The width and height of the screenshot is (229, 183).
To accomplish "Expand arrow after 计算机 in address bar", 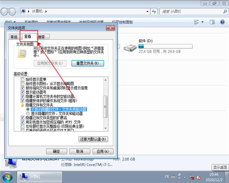I will click(46, 11).
